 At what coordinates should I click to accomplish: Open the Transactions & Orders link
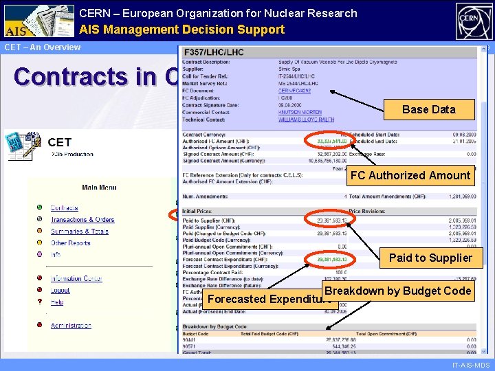tap(82, 219)
